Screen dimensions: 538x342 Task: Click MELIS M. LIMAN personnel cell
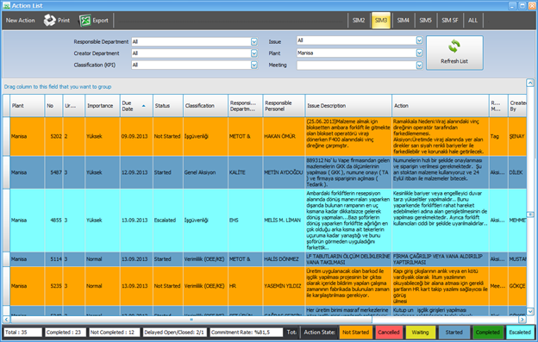pos(284,220)
